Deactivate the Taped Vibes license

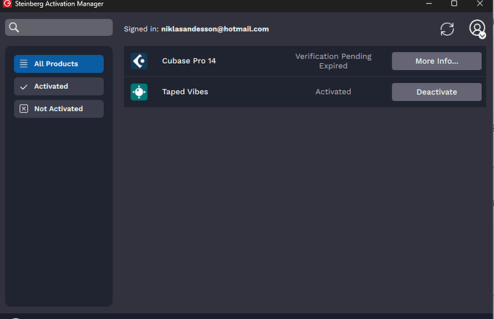point(436,92)
